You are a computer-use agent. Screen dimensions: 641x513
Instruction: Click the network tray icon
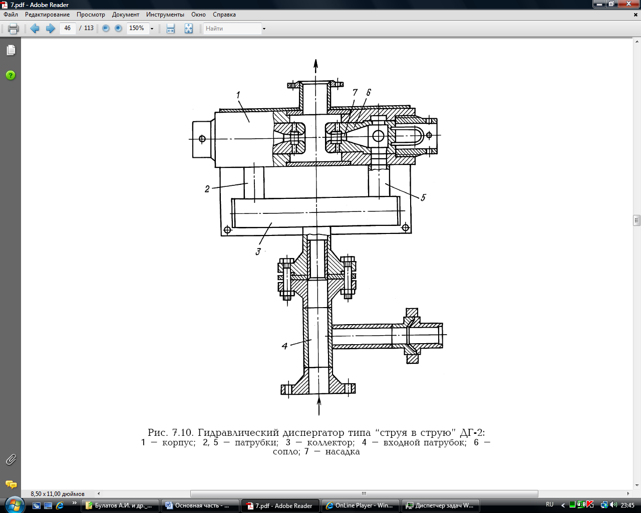click(604, 505)
